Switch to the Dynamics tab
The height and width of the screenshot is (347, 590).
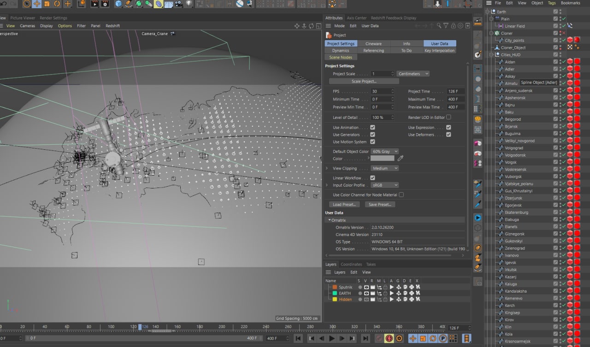tap(341, 51)
